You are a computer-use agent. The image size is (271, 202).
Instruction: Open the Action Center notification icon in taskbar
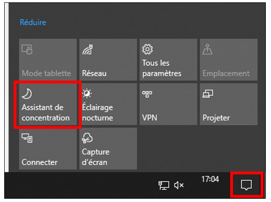click(246, 185)
